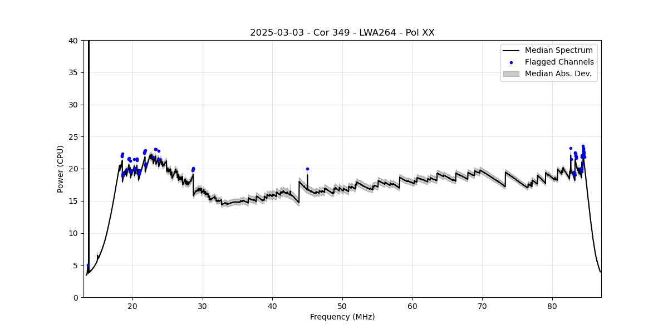668x334 pixels.
Task: Click the flagged dot near 28.7 MHz
Action: [193, 169]
